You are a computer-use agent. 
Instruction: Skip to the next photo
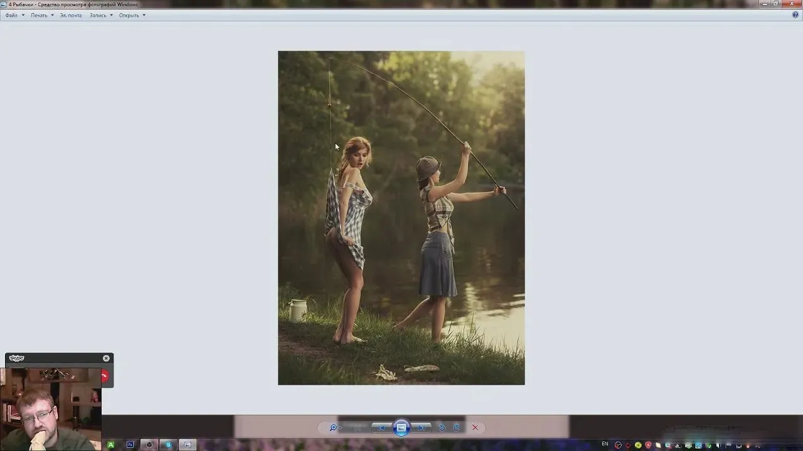pyautogui.click(x=422, y=428)
